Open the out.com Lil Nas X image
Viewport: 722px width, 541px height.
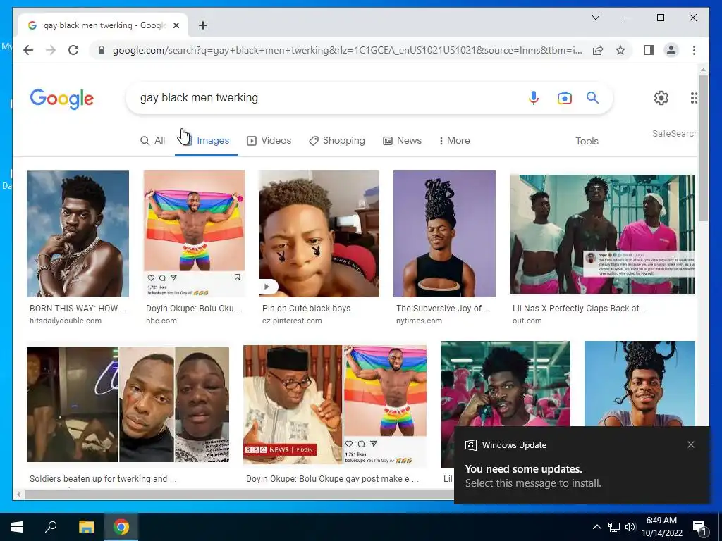point(602,234)
